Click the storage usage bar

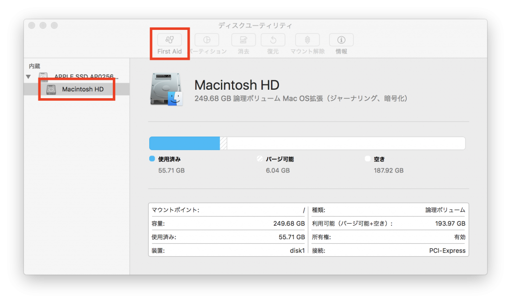point(307,143)
